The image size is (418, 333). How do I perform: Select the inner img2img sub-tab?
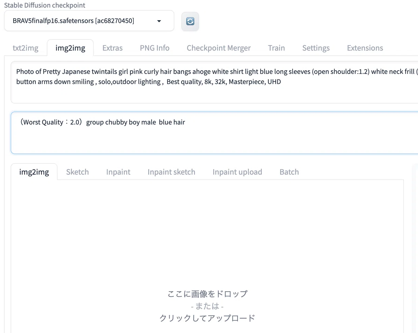click(x=34, y=172)
